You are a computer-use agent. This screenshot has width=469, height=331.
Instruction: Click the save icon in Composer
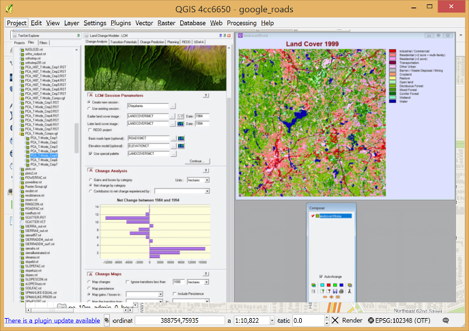335,291
